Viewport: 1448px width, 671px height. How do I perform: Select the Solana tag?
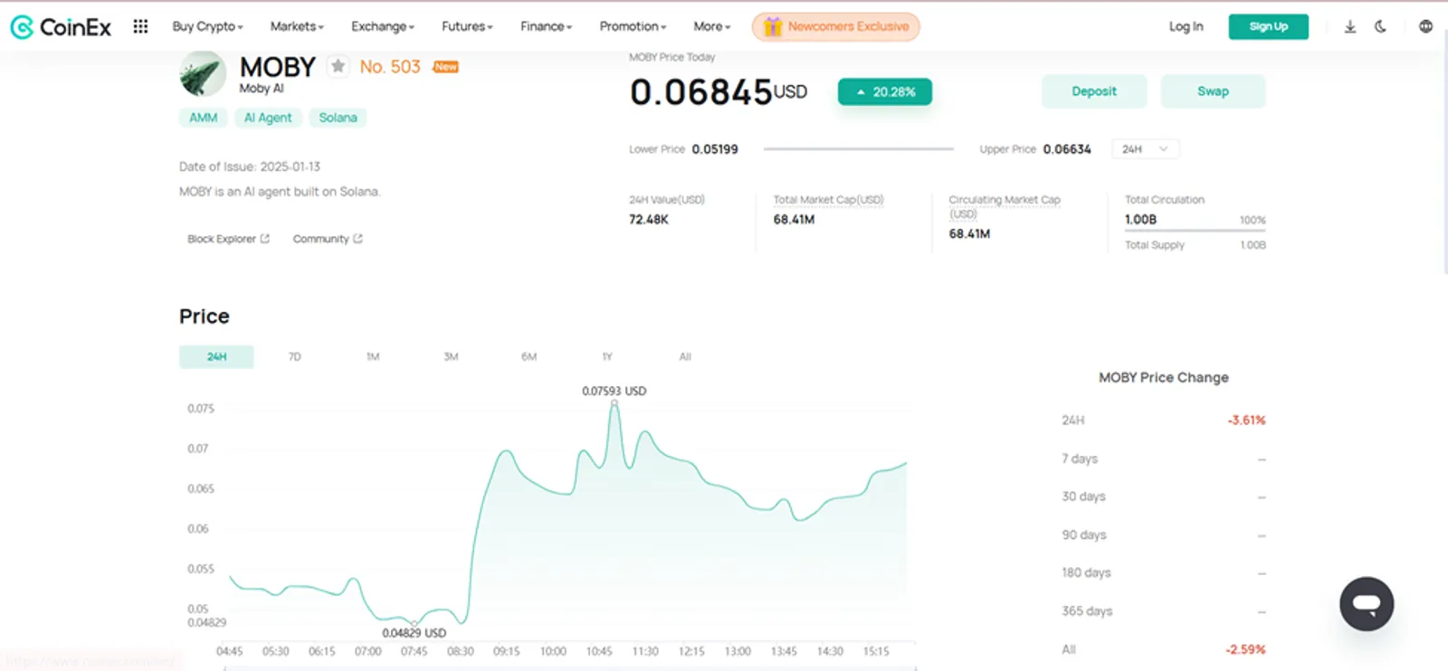(x=338, y=118)
